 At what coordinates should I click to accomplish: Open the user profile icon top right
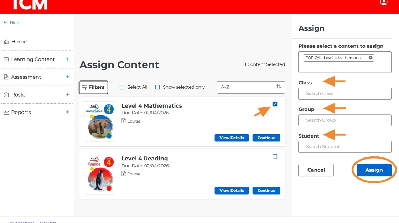click(384, 2)
